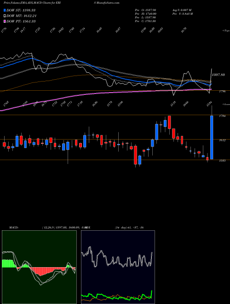This screenshot has width=230, height=304.
Task: Click the 1307.80 price label on EMA chart
Action: [x=218, y=75]
